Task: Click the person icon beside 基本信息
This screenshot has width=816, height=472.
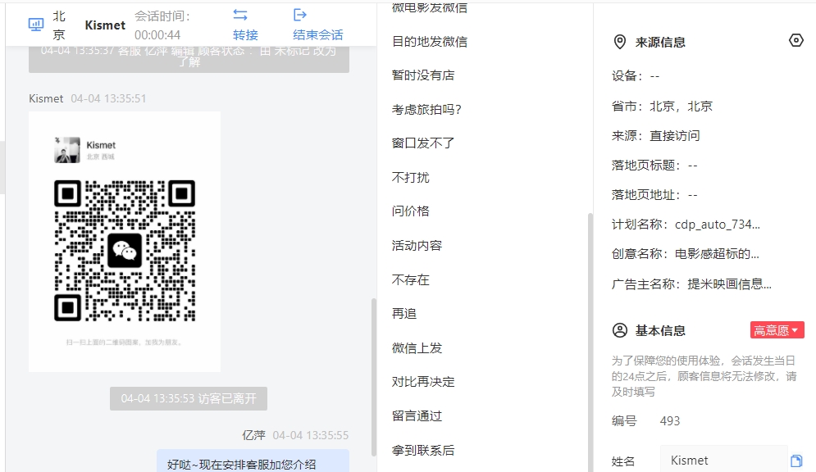Action: click(619, 330)
